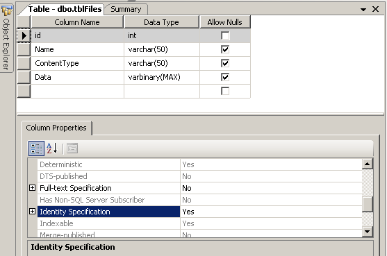This screenshot has height=256, width=387.
Task: Click the Column Name header
Action: (77, 22)
